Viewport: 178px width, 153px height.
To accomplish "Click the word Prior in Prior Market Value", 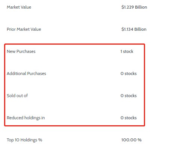I will [11, 29].
